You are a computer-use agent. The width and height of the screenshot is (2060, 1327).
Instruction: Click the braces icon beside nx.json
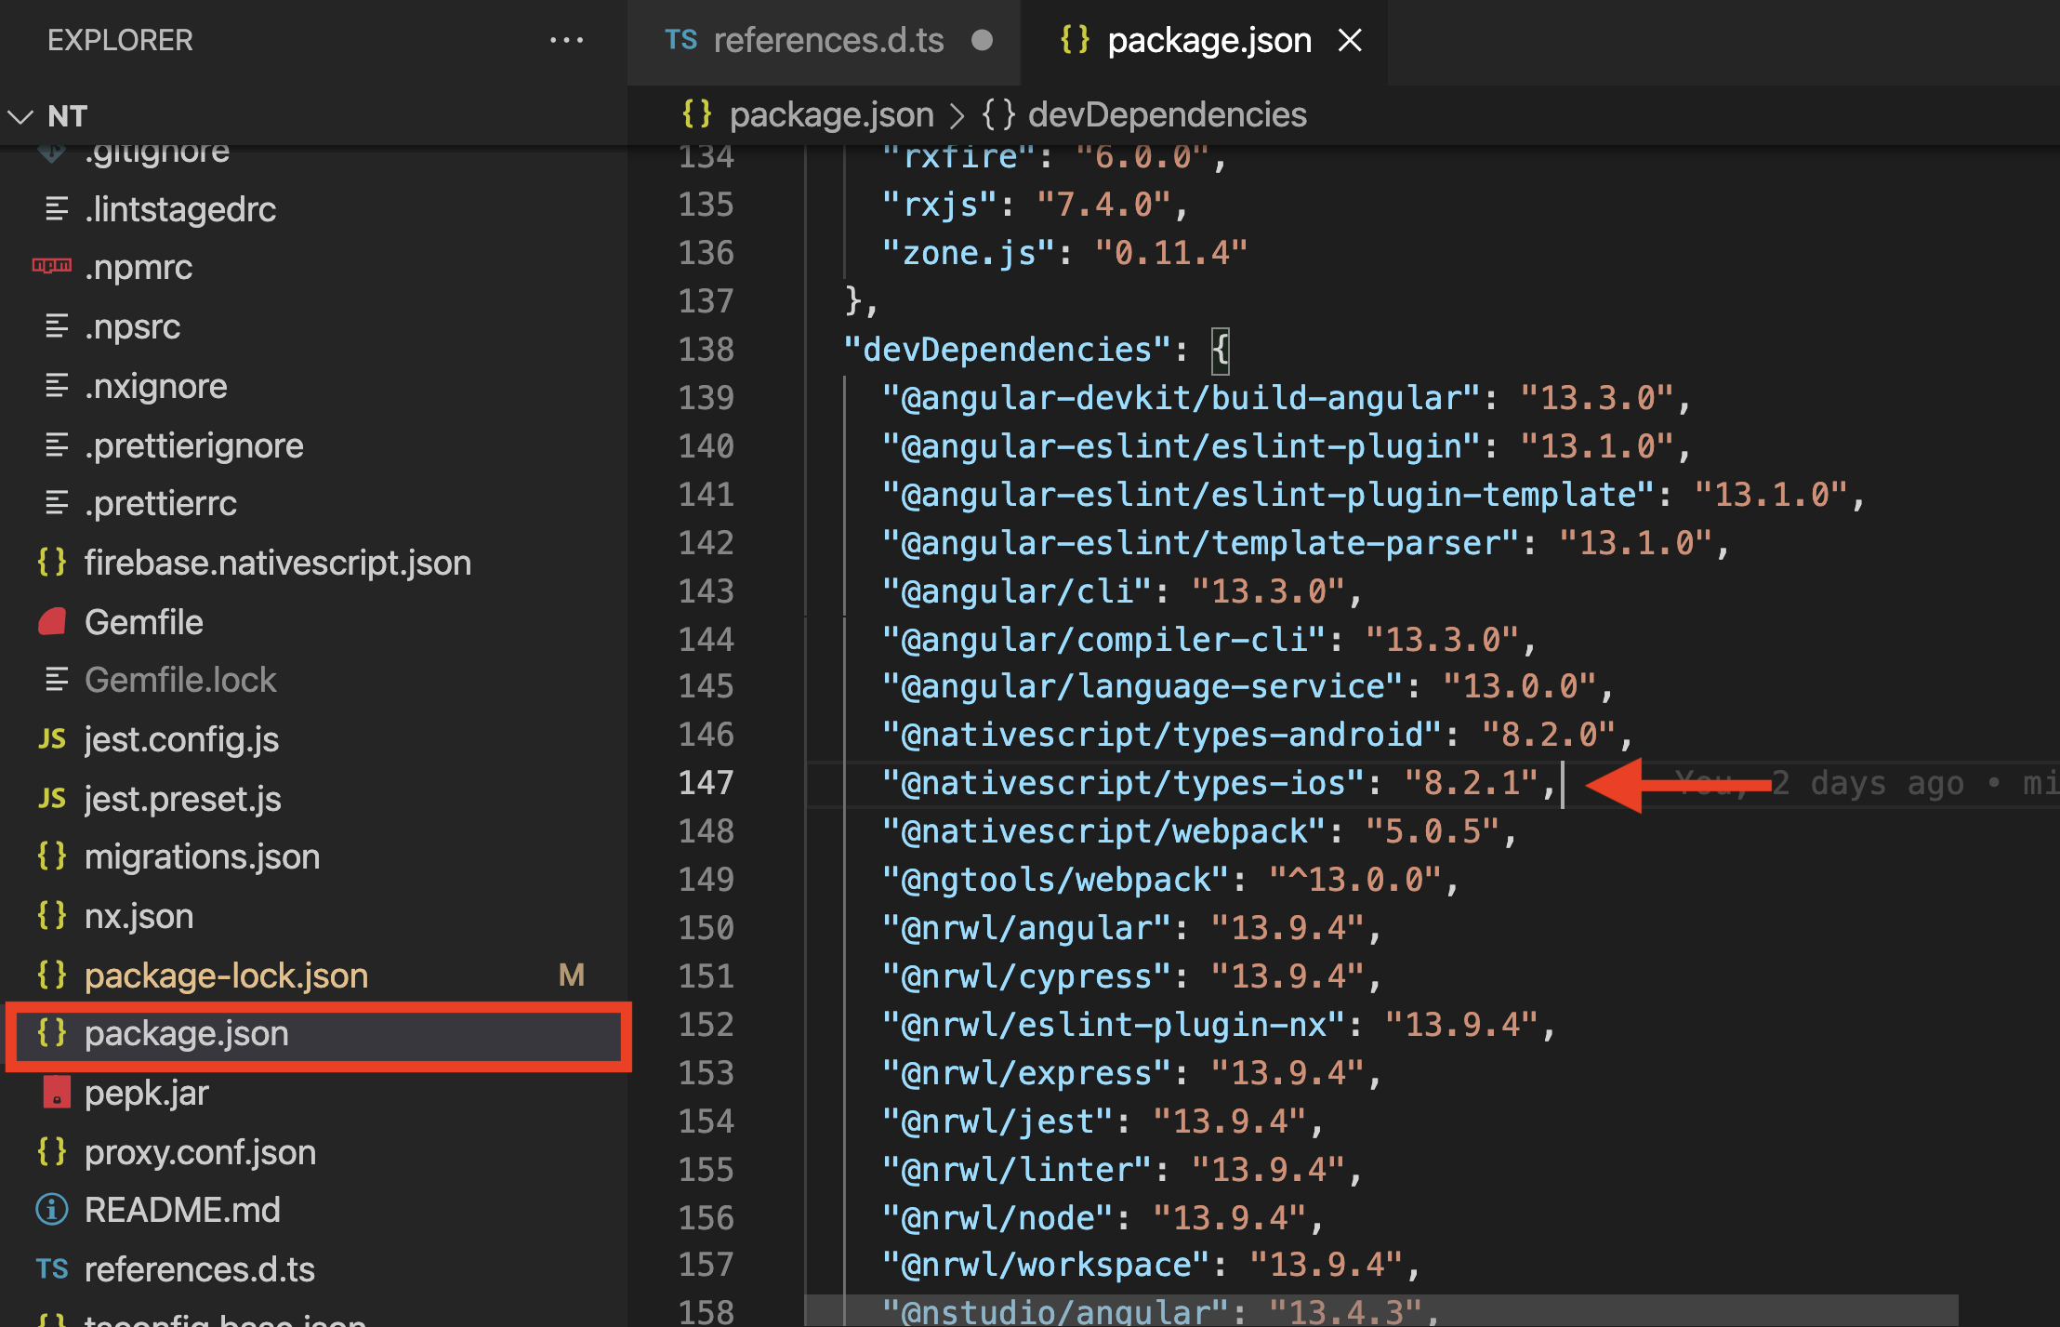[x=52, y=915]
